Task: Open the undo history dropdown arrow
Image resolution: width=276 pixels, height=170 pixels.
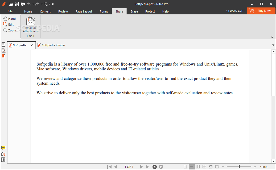Action: [x=33, y=4]
